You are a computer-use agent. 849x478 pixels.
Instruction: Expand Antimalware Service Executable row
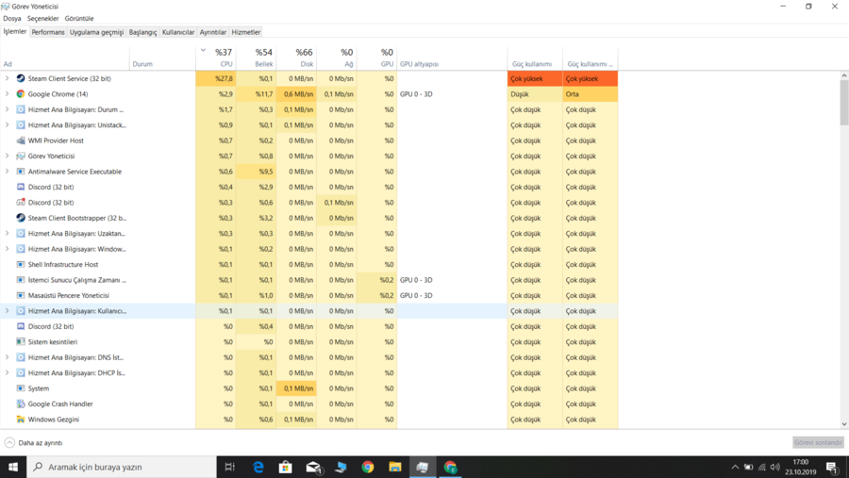pyautogui.click(x=7, y=172)
